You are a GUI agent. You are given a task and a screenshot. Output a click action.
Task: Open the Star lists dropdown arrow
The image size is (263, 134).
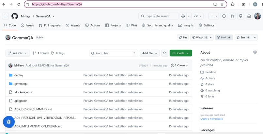(255, 37)
